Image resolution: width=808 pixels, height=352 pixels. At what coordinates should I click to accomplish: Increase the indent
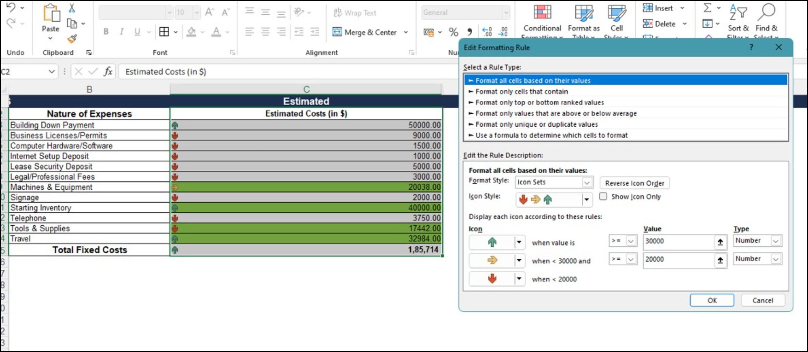point(315,32)
